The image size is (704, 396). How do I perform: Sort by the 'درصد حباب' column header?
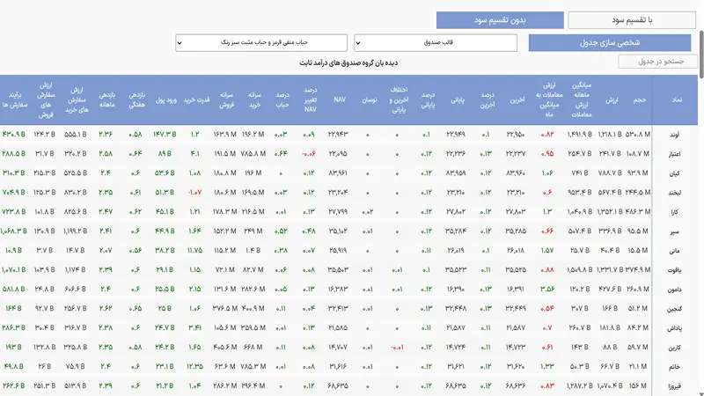(x=282, y=99)
